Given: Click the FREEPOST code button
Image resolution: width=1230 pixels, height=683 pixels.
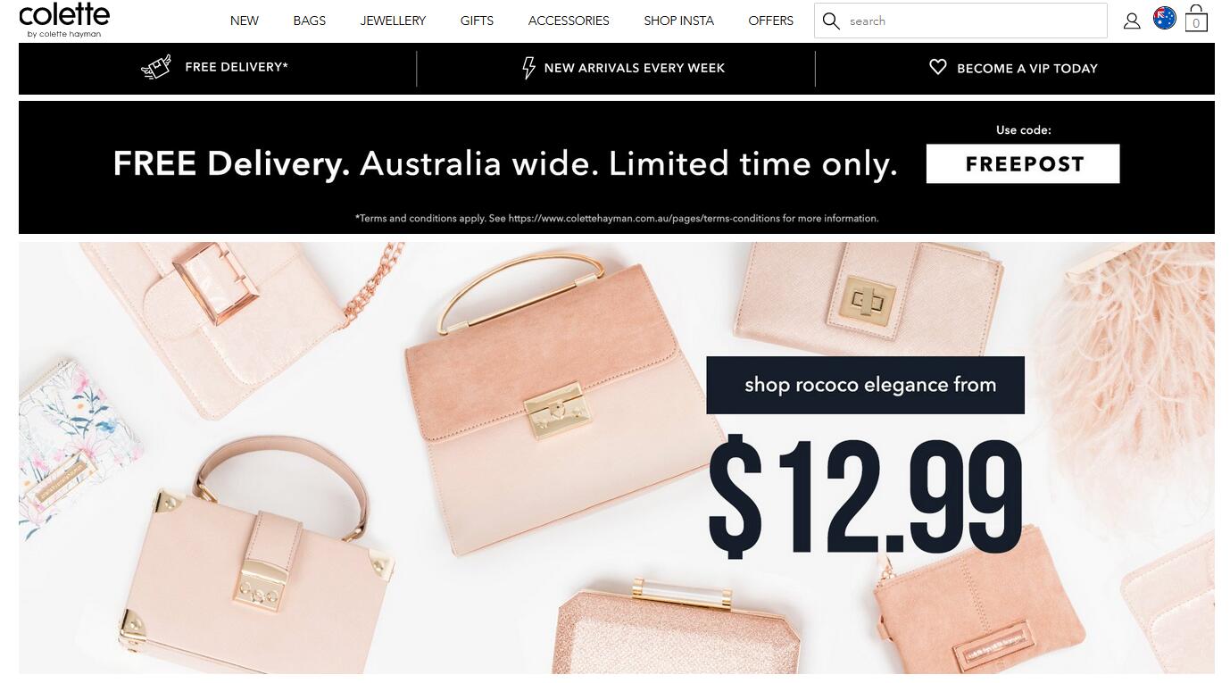Looking at the screenshot, I should tap(1023, 164).
